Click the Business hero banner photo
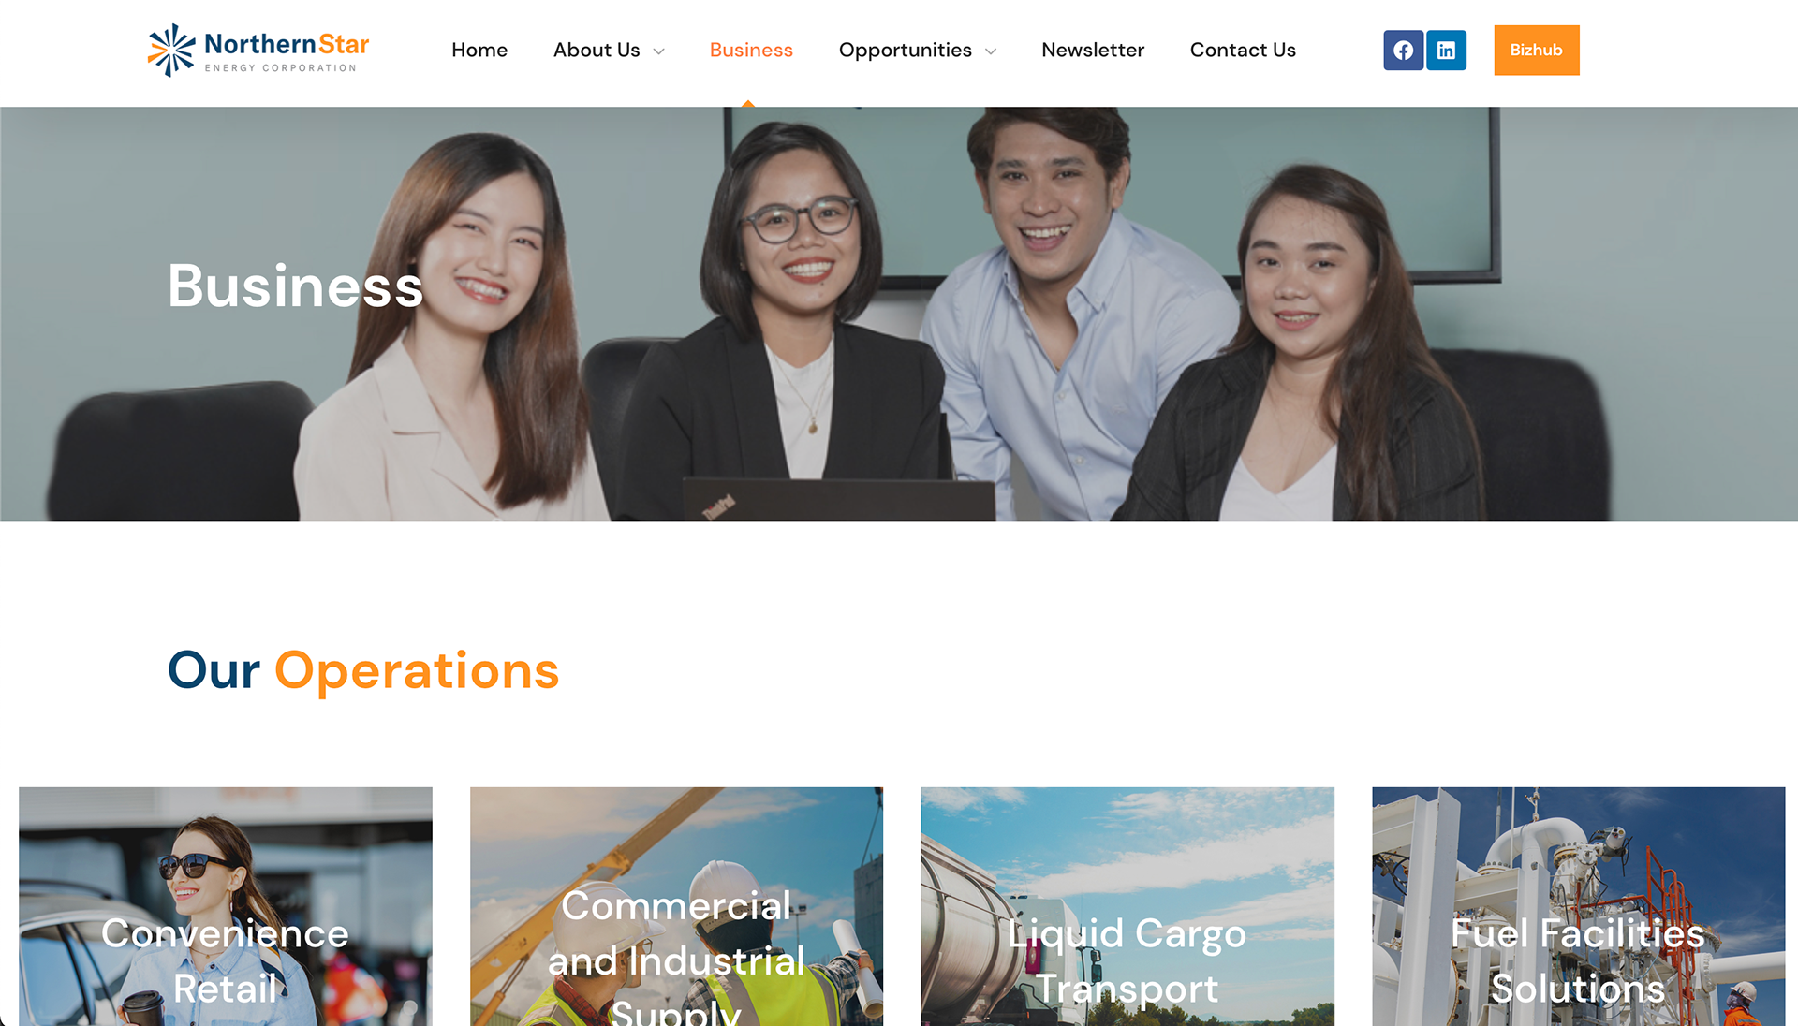Image resolution: width=1798 pixels, height=1026 pixels. tap(899, 315)
